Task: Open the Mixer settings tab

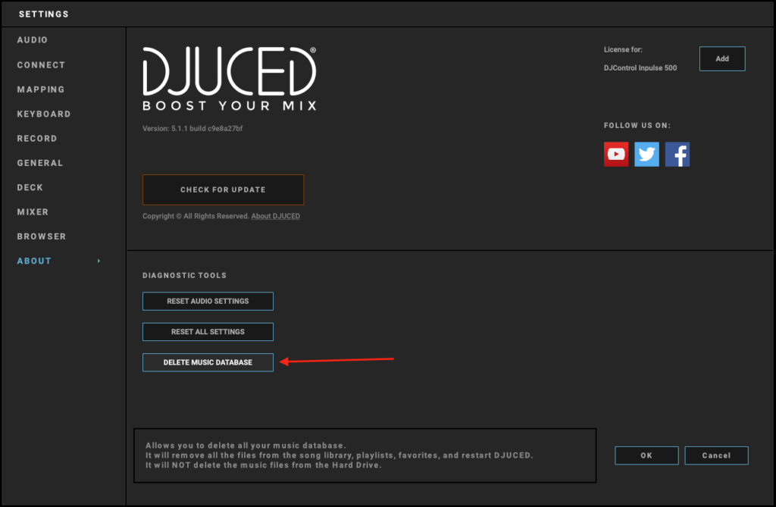Action: (33, 212)
